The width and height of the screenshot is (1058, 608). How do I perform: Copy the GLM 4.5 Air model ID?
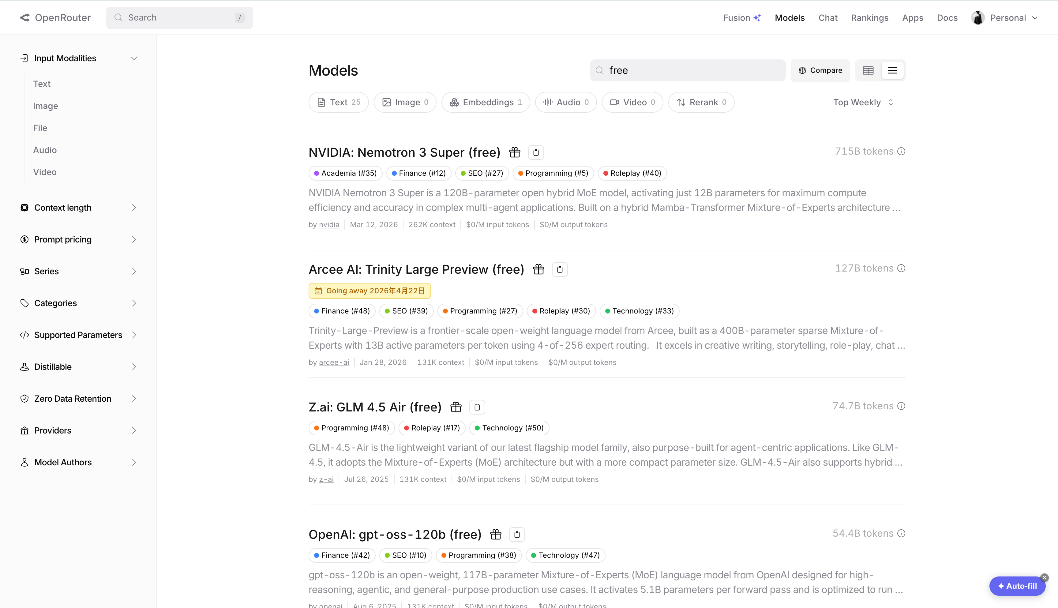(x=477, y=407)
